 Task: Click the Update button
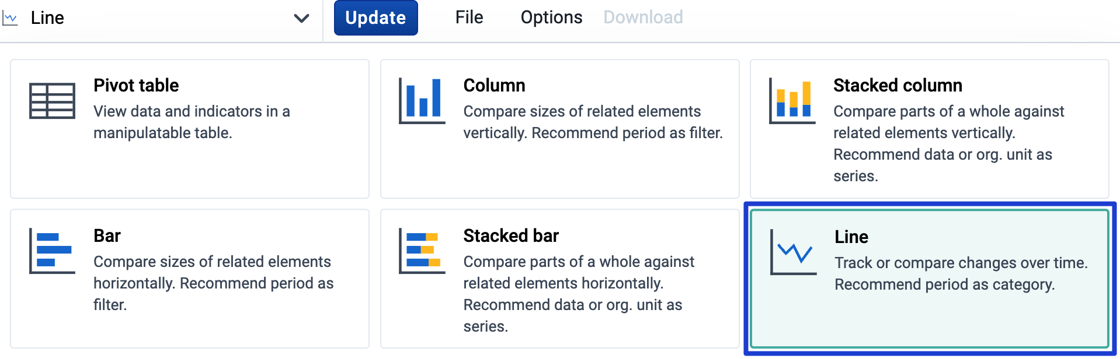pyautogui.click(x=375, y=18)
